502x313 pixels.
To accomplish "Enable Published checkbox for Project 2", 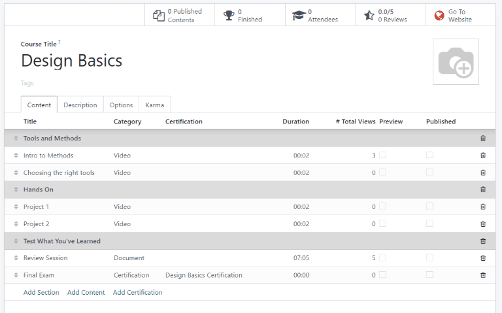I will 429,223.
